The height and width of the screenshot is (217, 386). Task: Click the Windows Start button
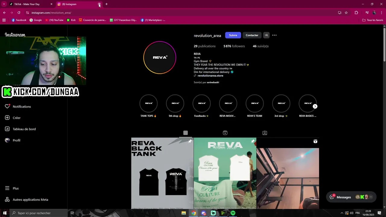[5, 213]
